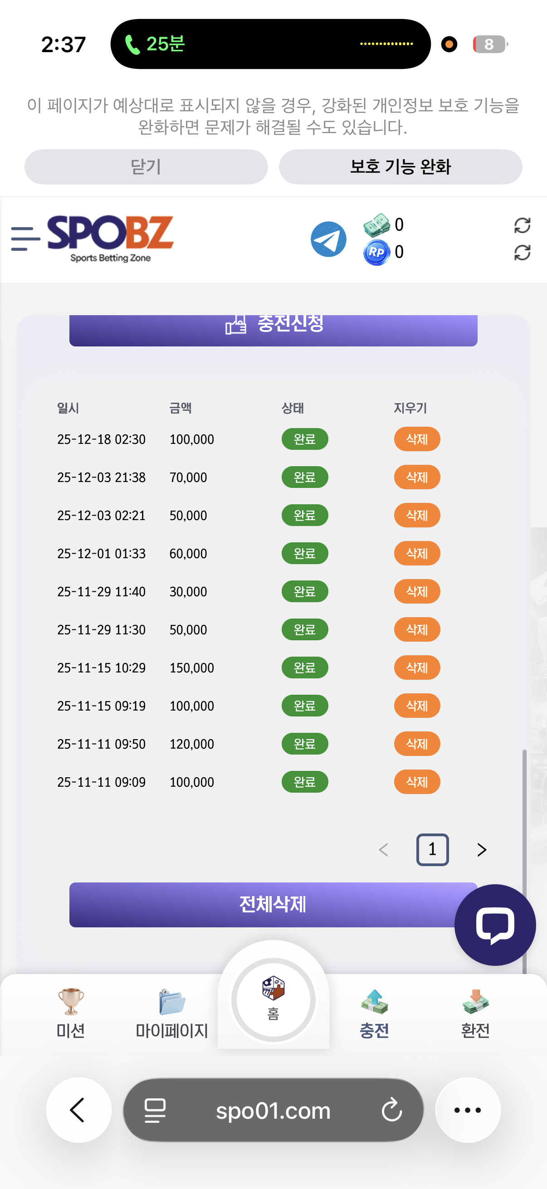Open the live chat bubble

(x=494, y=925)
